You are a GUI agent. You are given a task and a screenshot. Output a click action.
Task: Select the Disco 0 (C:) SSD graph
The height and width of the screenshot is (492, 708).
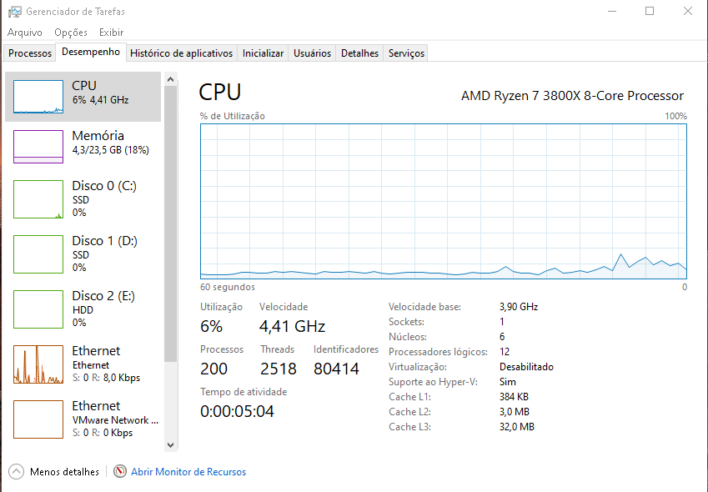[x=38, y=199]
